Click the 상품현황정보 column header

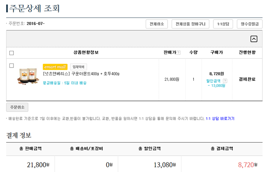(86, 53)
